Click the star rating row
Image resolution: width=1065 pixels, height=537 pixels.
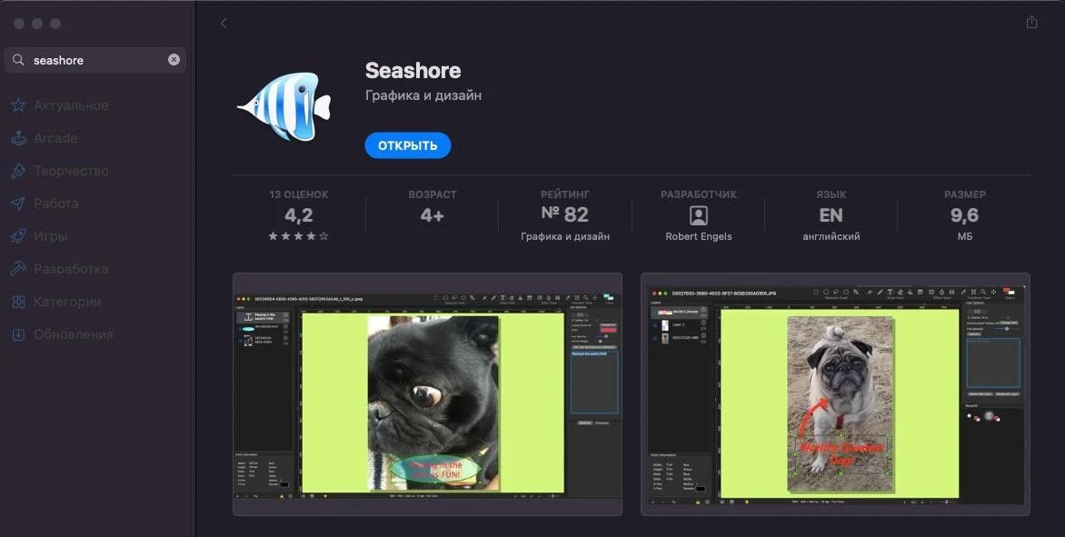point(298,236)
